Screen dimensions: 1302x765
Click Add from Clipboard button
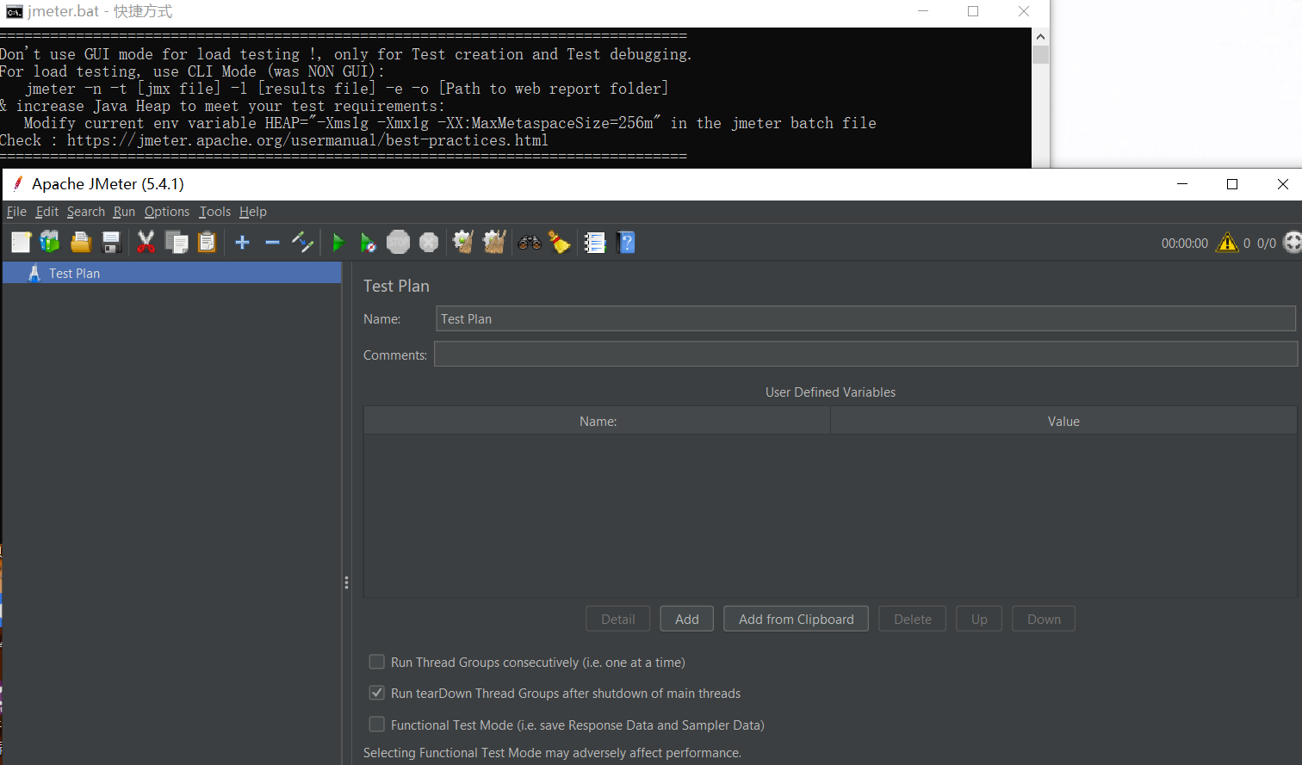[797, 619]
